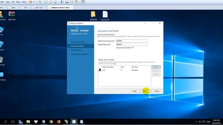The width and height of the screenshot is (223, 125).
Task: Click the ENG language indicator
Action: (208, 122)
